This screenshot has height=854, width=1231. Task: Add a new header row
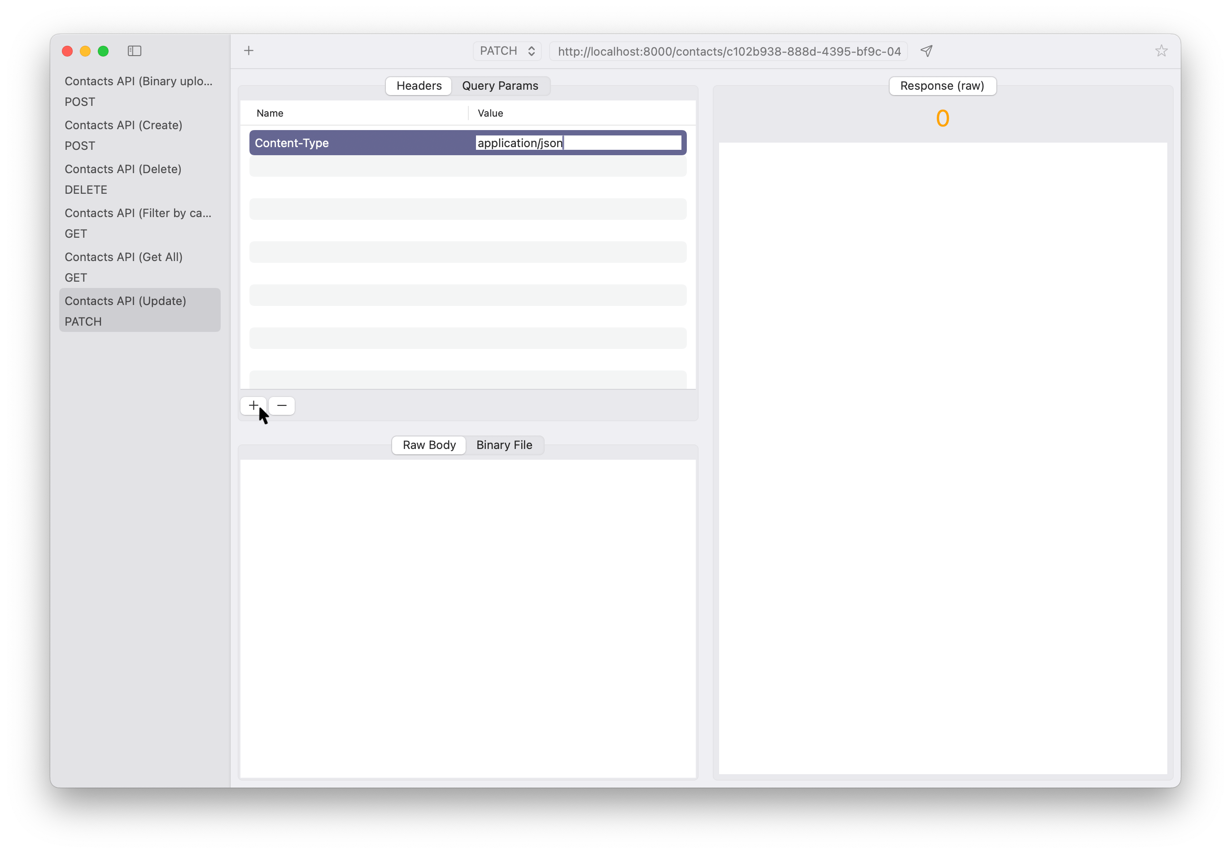[253, 405]
